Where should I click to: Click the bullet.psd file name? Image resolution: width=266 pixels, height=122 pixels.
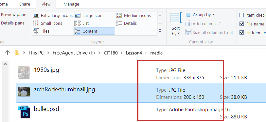point(46,109)
